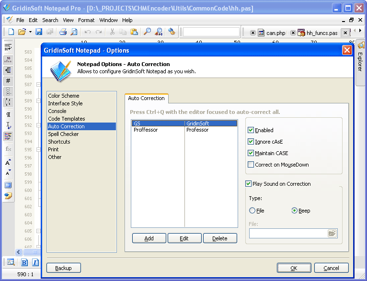Confirm options with OK button
This screenshot has width=367, height=281.
coord(294,268)
